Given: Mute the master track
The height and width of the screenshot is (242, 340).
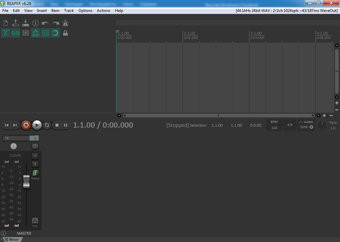Looking at the screenshot, I should click(35, 156).
